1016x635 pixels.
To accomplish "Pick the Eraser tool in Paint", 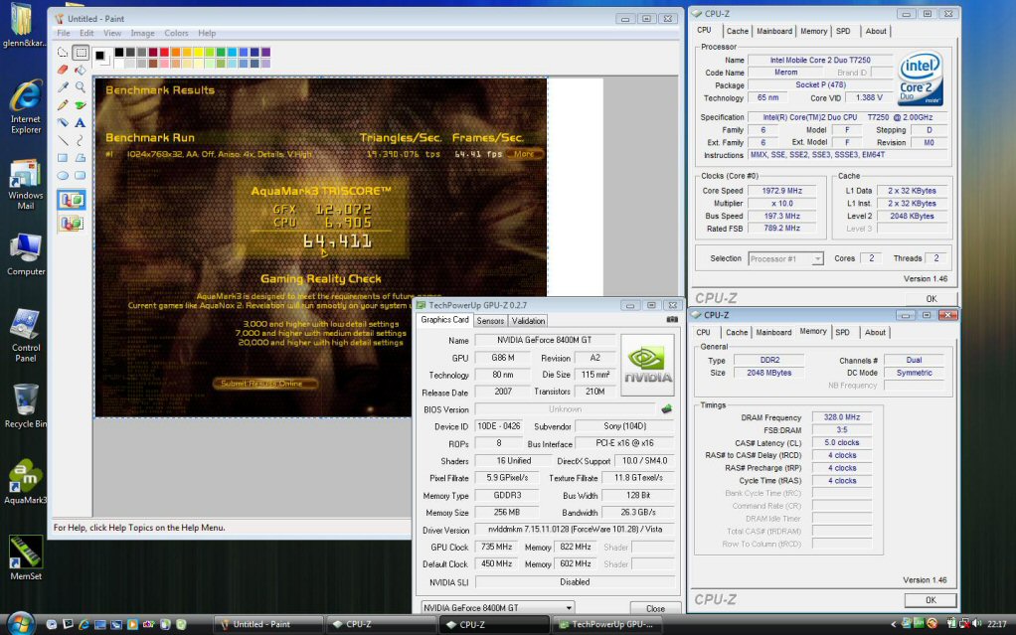I will coord(63,70).
